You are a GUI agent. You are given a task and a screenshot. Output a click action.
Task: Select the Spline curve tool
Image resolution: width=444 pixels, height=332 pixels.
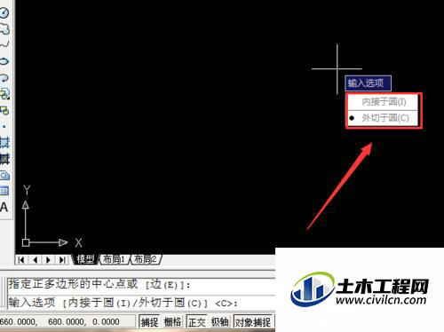click(4, 44)
